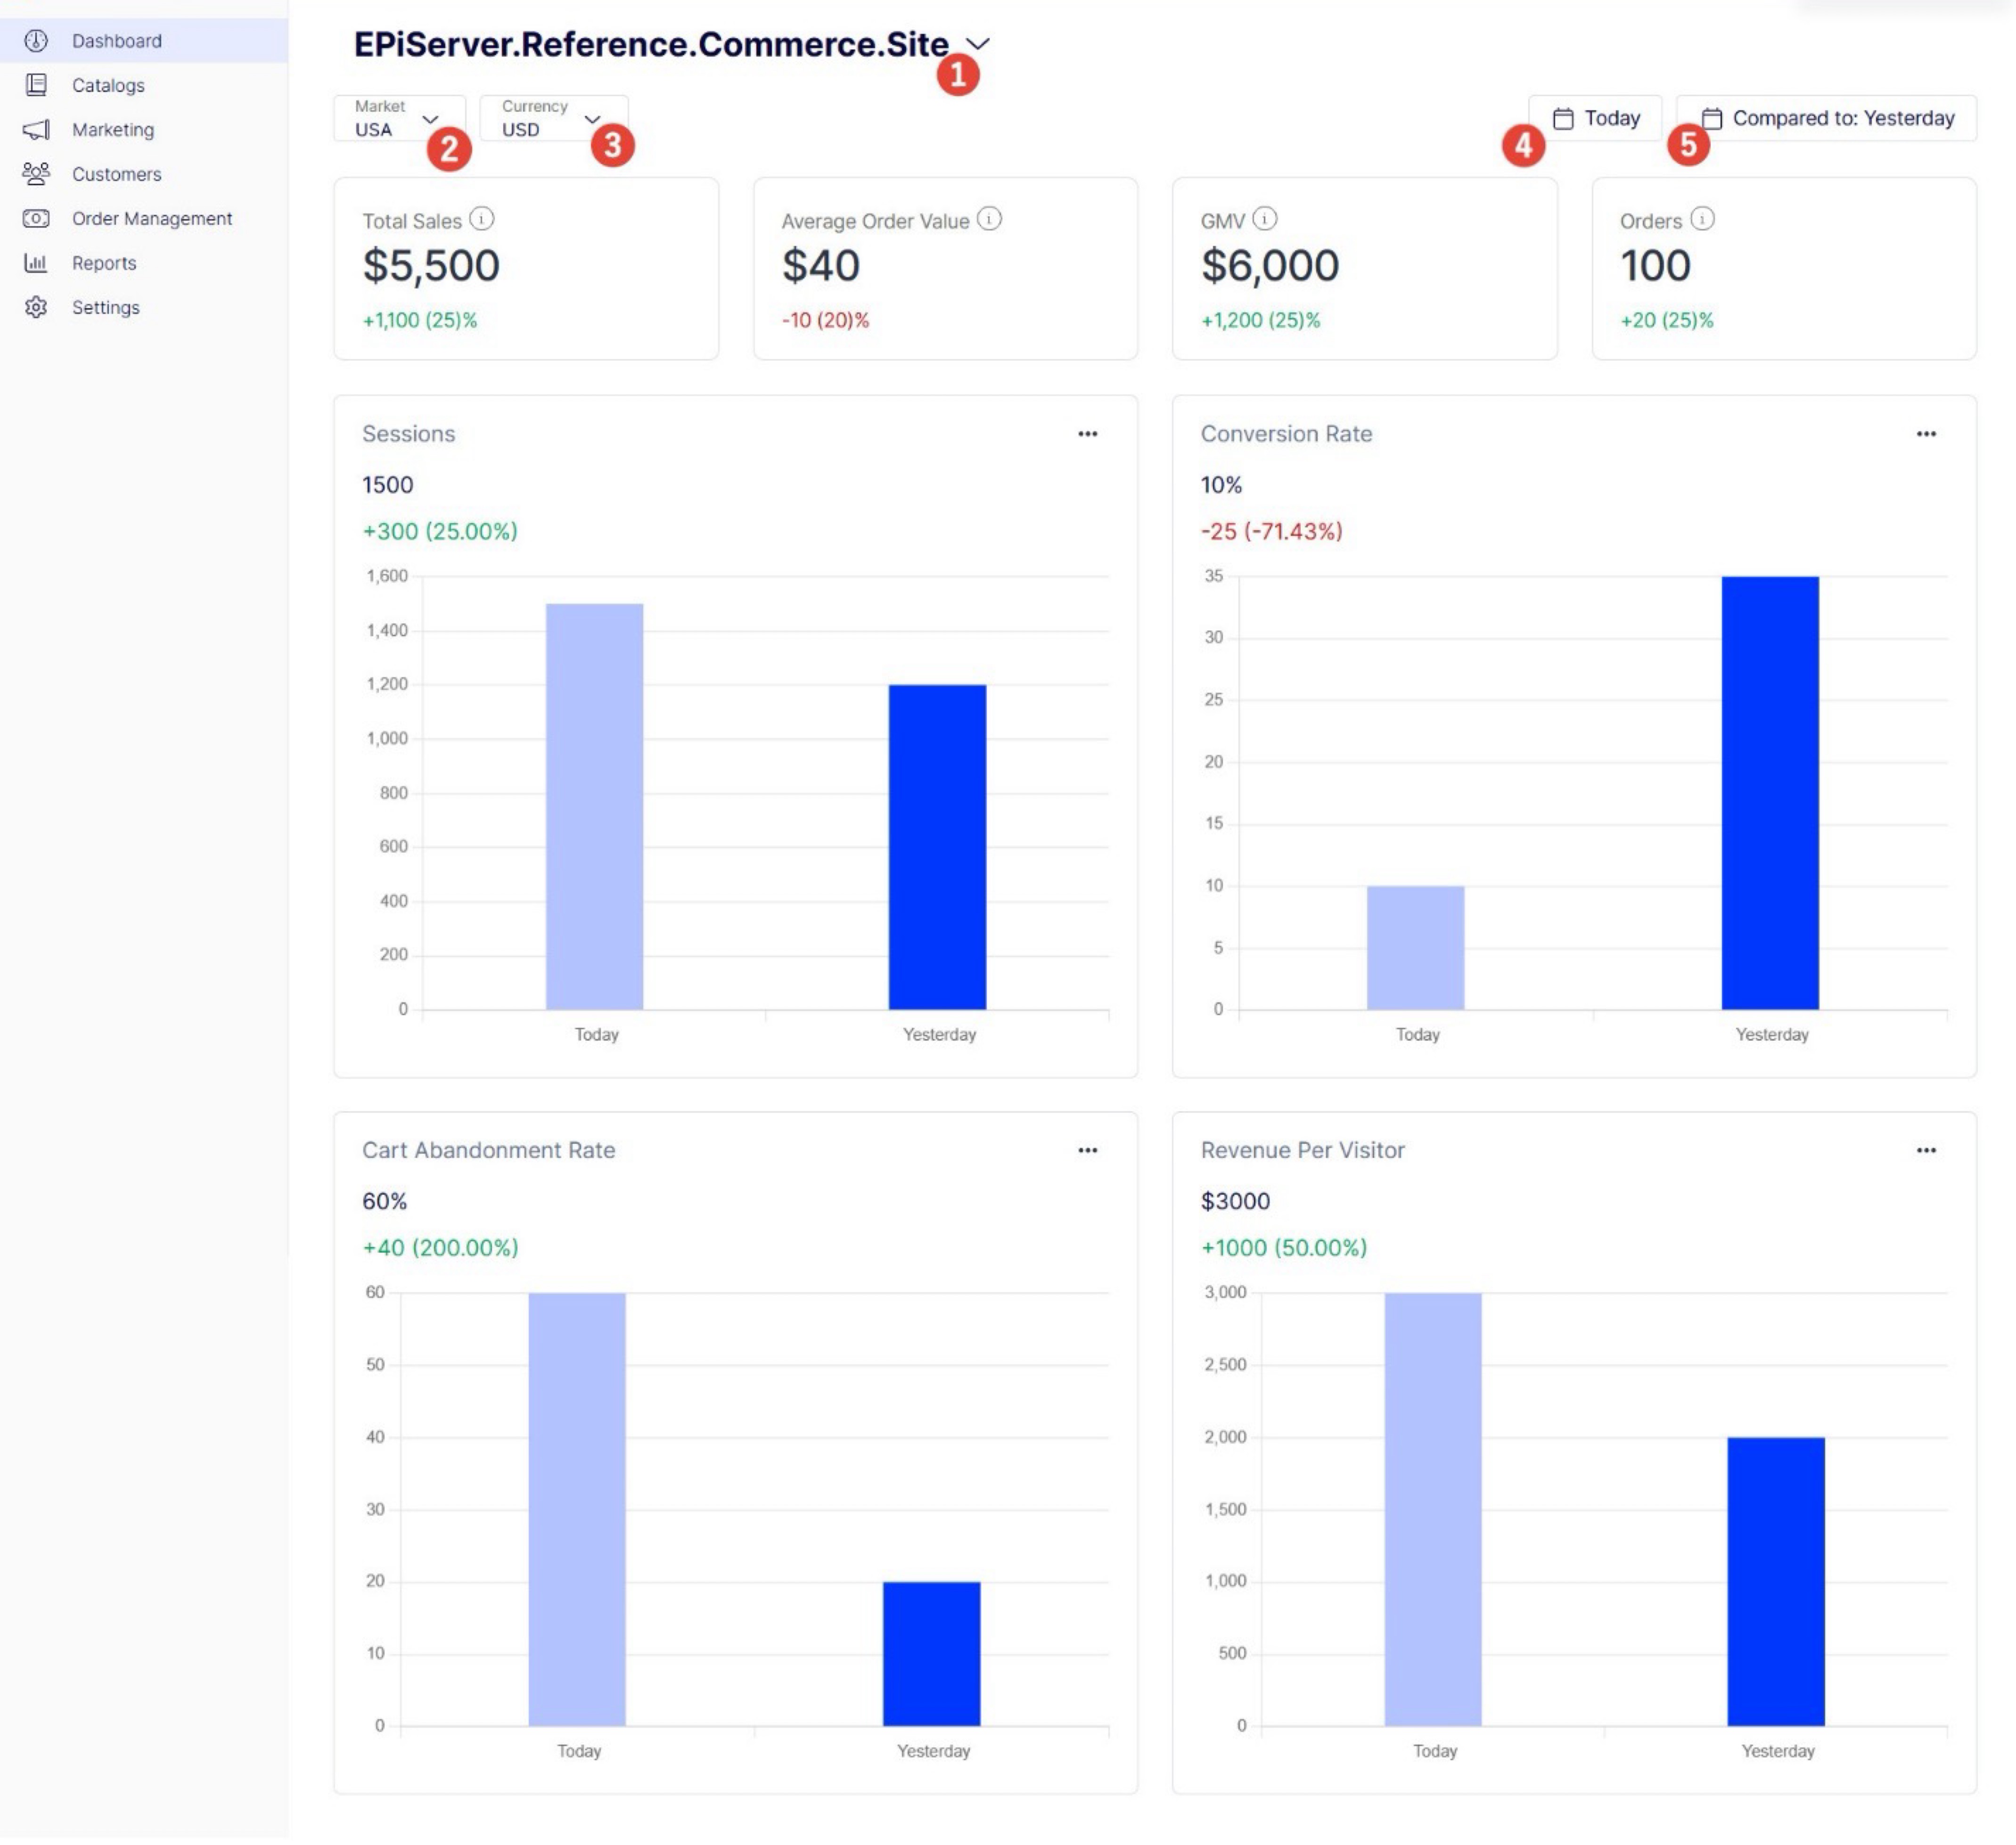The image size is (2016, 1845).
Task: Click the +20 (25)% change text
Action: coord(1667,321)
